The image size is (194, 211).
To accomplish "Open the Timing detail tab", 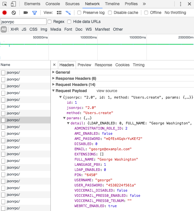I will point(138,65).
